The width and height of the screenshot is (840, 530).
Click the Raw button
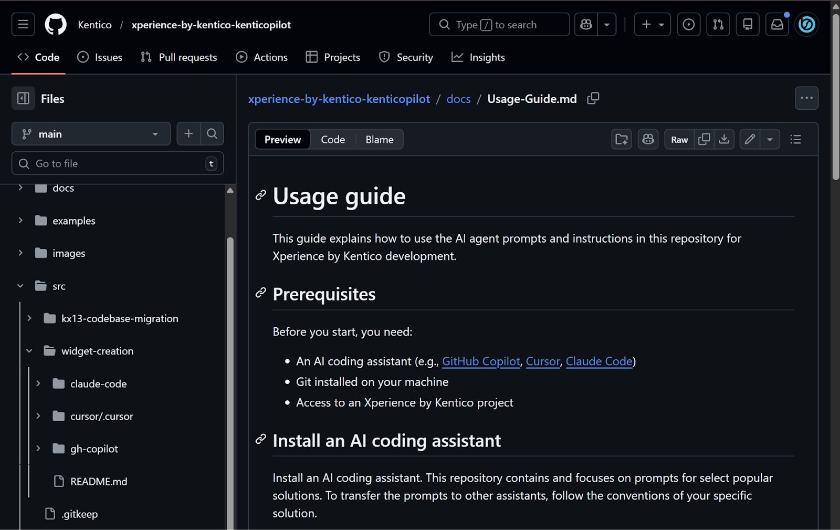pyautogui.click(x=679, y=140)
